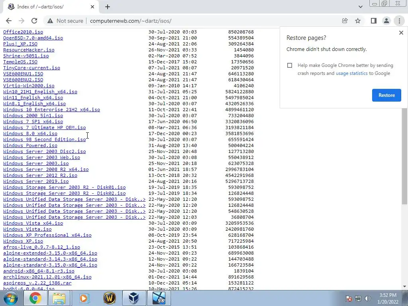Click the Index of /~dartz/isos/ tab

(x=51, y=7)
